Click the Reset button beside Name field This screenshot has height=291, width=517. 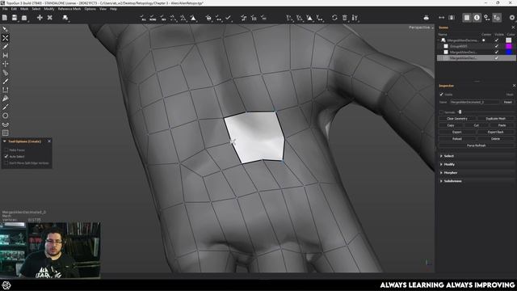508,103
